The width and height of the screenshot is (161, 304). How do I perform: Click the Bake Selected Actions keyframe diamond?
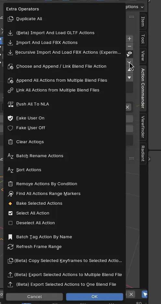(x=10, y=203)
